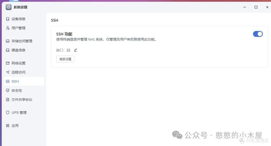The height and width of the screenshot is (146, 271).
Task: Click the 系统设置 window title
Action: [x=21, y=7]
